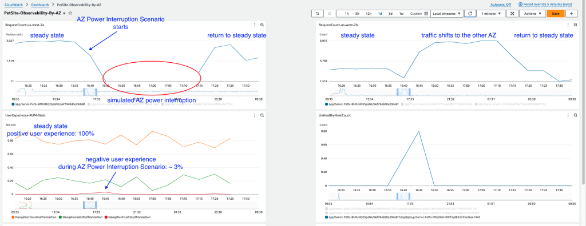Click the PetSite-Observability-By-AZ dashboard heading

(33, 13)
